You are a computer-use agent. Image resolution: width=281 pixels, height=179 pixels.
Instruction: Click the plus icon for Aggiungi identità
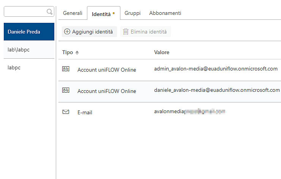click(67, 32)
